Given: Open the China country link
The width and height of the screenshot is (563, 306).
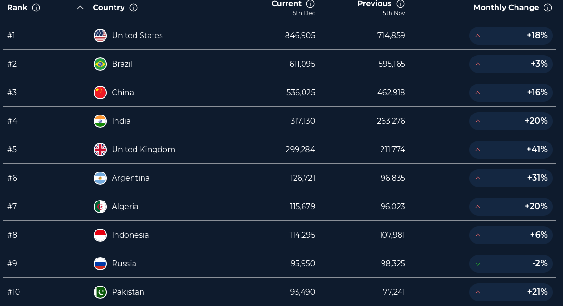Looking at the screenshot, I should click(123, 93).
